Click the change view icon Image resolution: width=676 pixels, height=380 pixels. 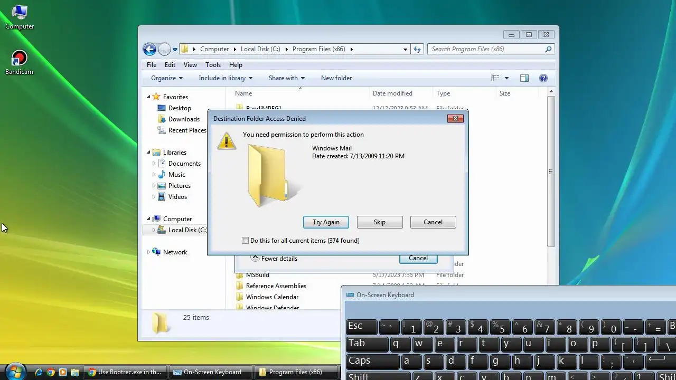[x=495, y=78]
